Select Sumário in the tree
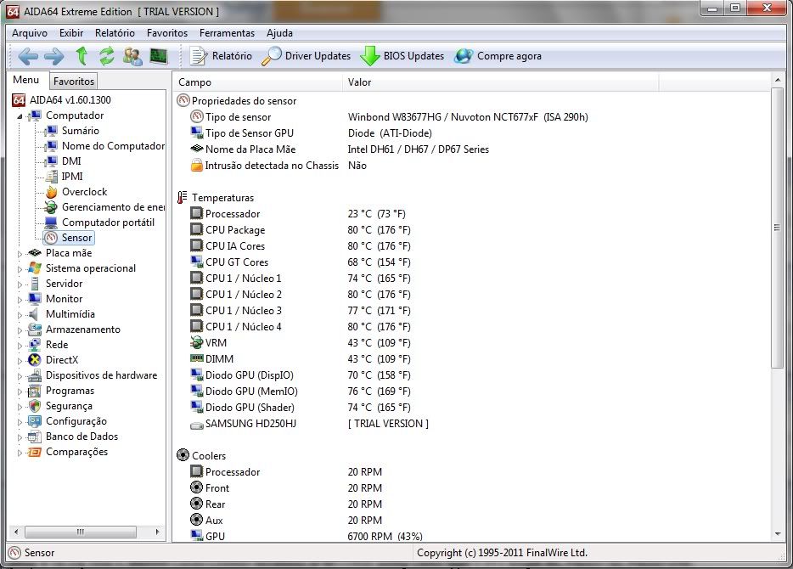 [81, 131]
